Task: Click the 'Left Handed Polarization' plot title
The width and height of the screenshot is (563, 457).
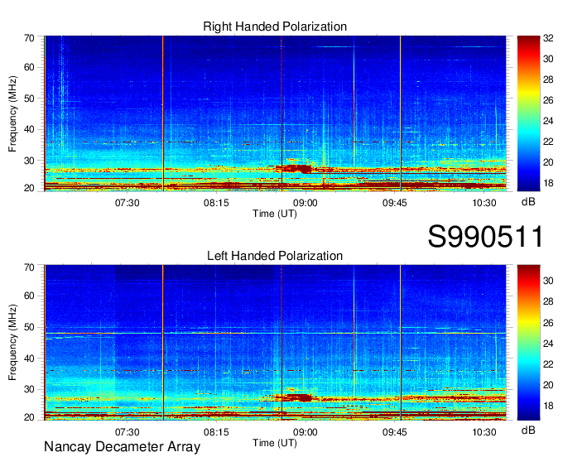Action: (275, 256)
